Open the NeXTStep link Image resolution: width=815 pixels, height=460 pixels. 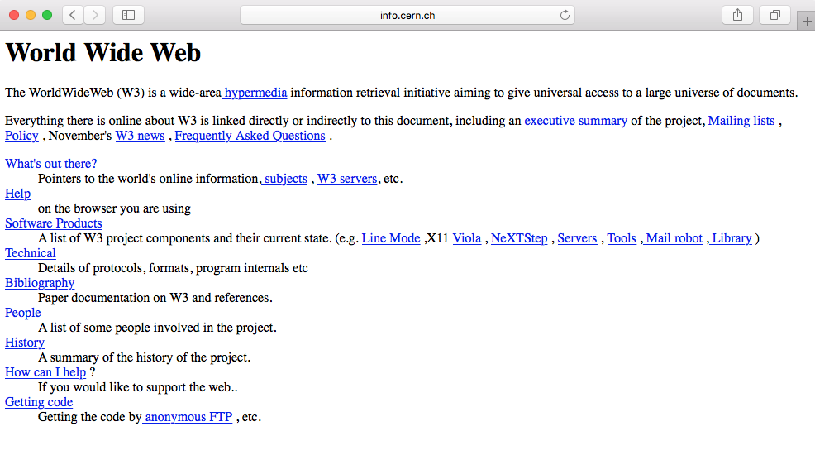(519, 238)
